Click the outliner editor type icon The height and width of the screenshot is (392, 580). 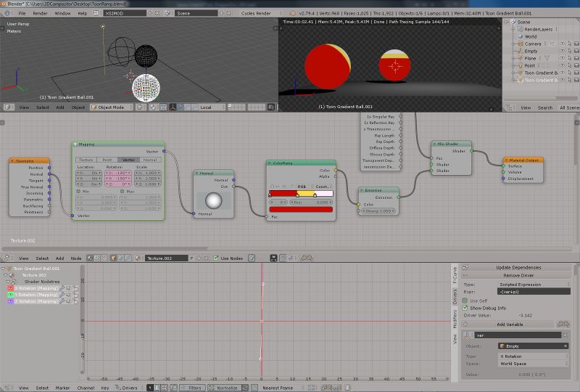(510, 107)
